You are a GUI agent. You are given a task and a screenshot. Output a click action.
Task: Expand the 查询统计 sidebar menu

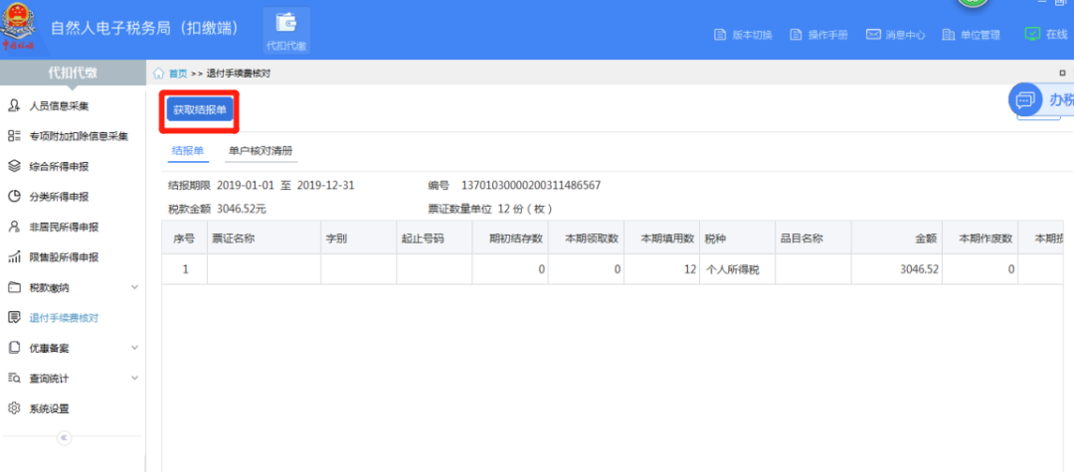coord(135,379)
